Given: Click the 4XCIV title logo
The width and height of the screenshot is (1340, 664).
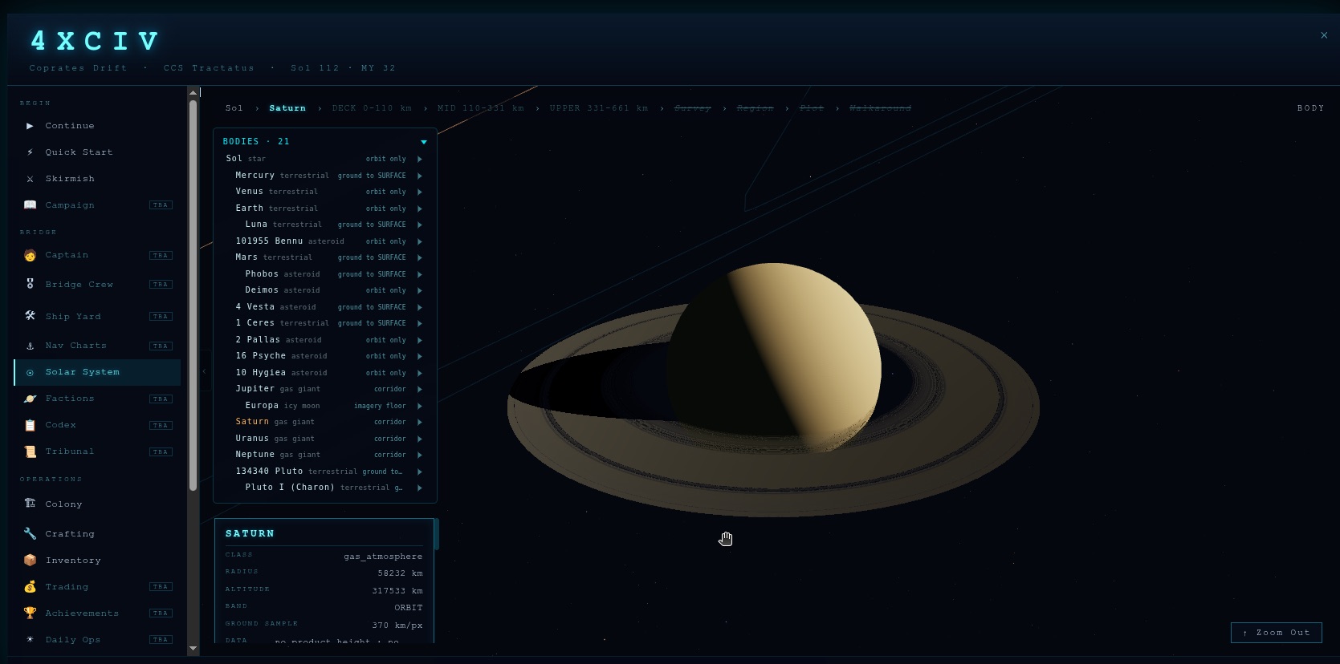Looking at the screenshot, I should 95,41.
